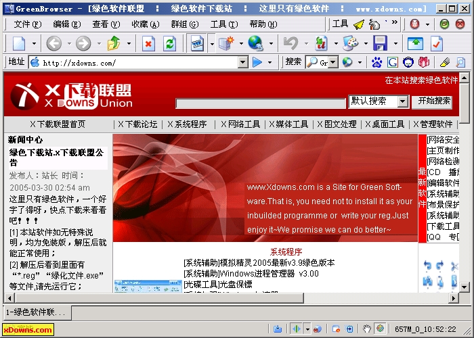Open the 编辑(E) menu
The image size is (474, 338).
pos(67,24)
